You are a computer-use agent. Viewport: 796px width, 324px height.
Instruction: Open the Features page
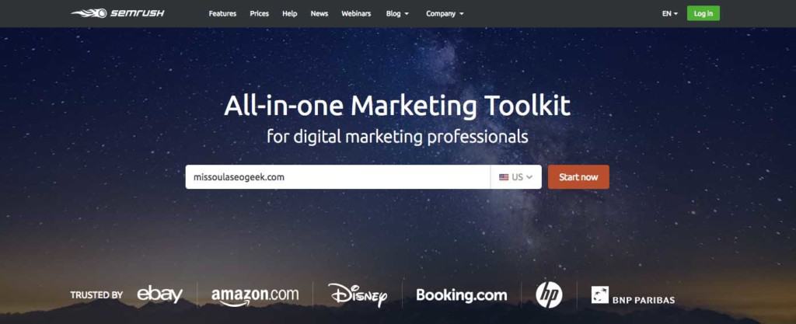222,14
